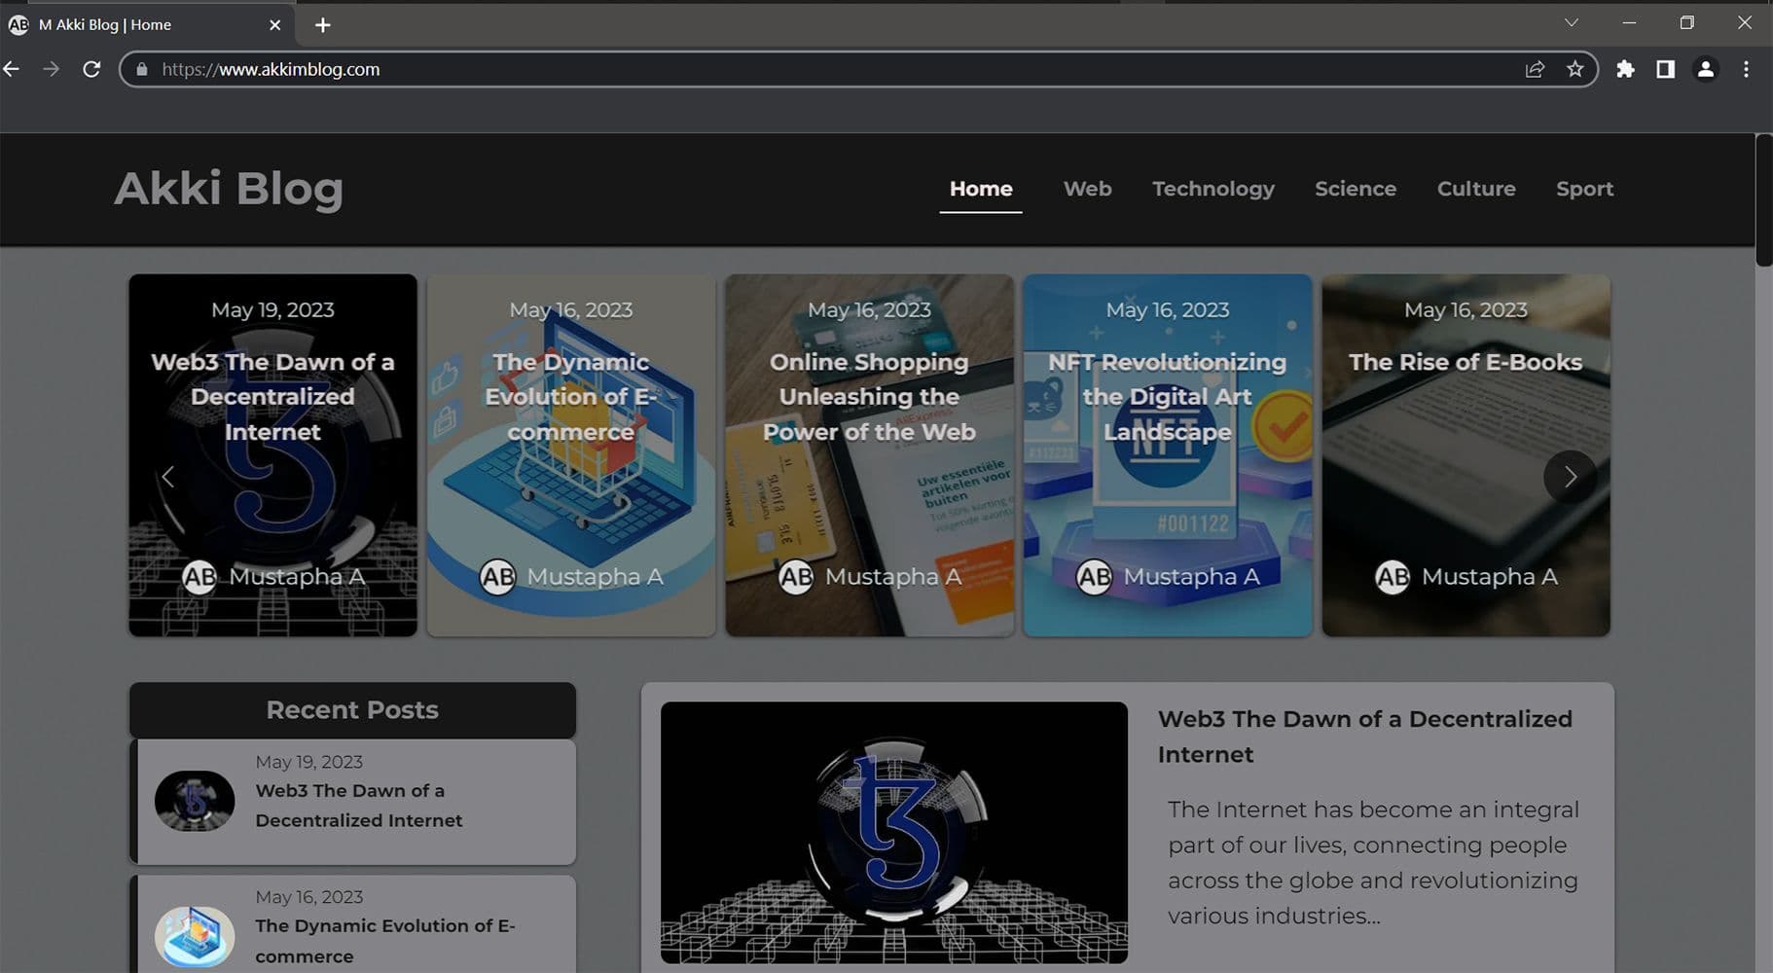Close the M Akki Blog tab
Image resolution: width=1773 pixels, height=973 pixels.
click(274, 25)
